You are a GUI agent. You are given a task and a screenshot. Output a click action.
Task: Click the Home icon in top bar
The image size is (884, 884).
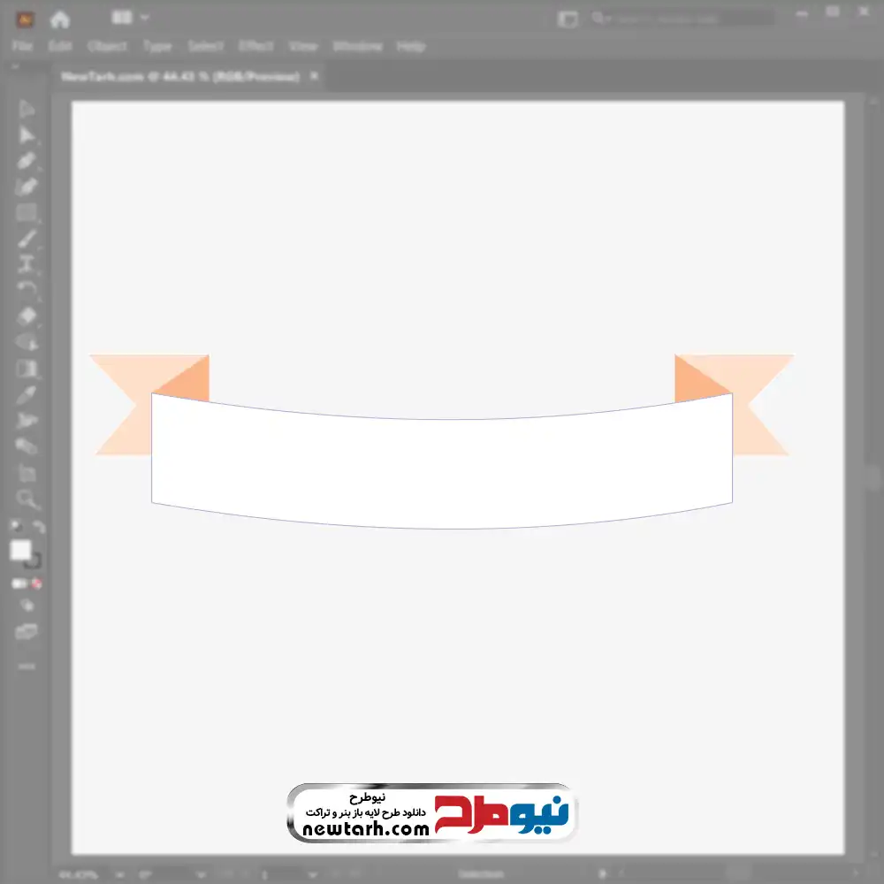point(60,19)
